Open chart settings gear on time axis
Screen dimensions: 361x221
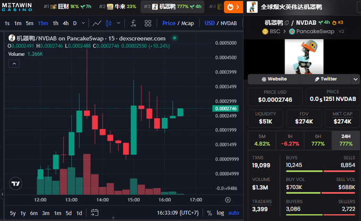click(228, 200)
